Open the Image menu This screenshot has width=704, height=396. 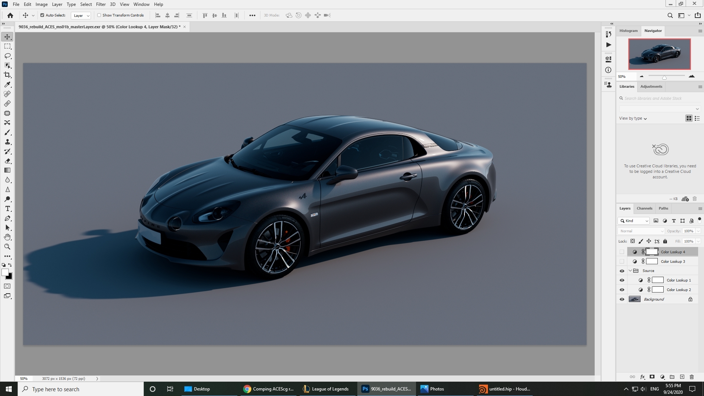pos(41,4)
